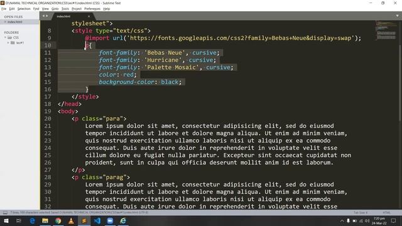Open Google Chrome from taskbar

click(x=58, y=220)
